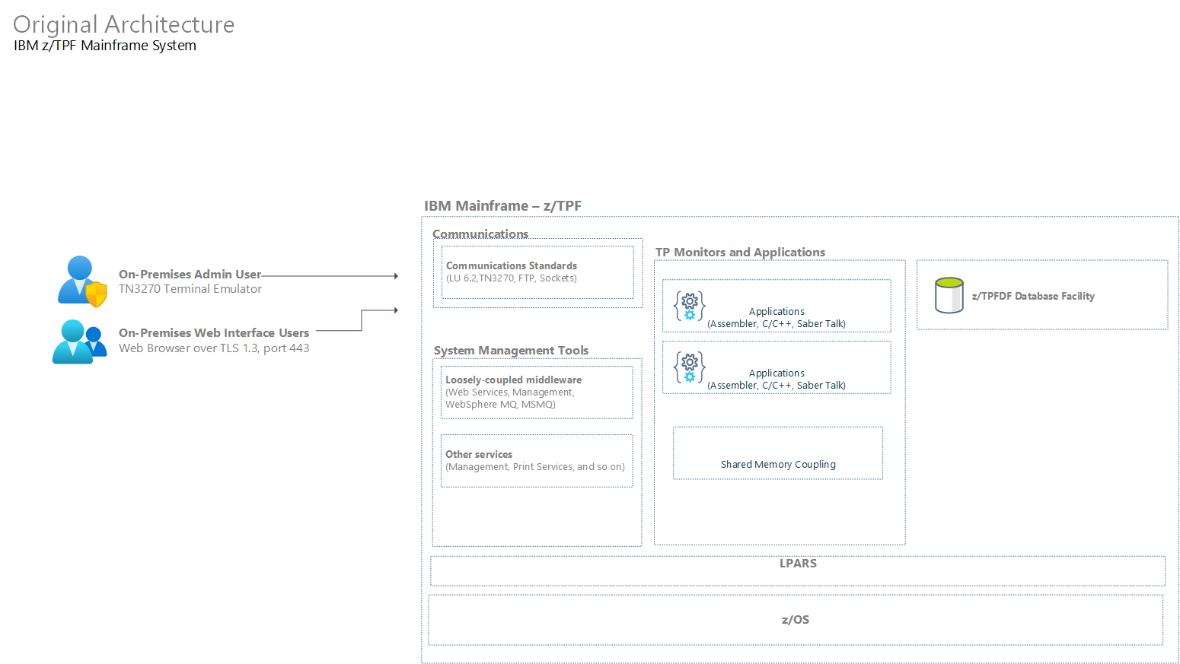1180x664 pixels.
Task: Select 'System Management Tools' heading
Action: click(511, 351)
